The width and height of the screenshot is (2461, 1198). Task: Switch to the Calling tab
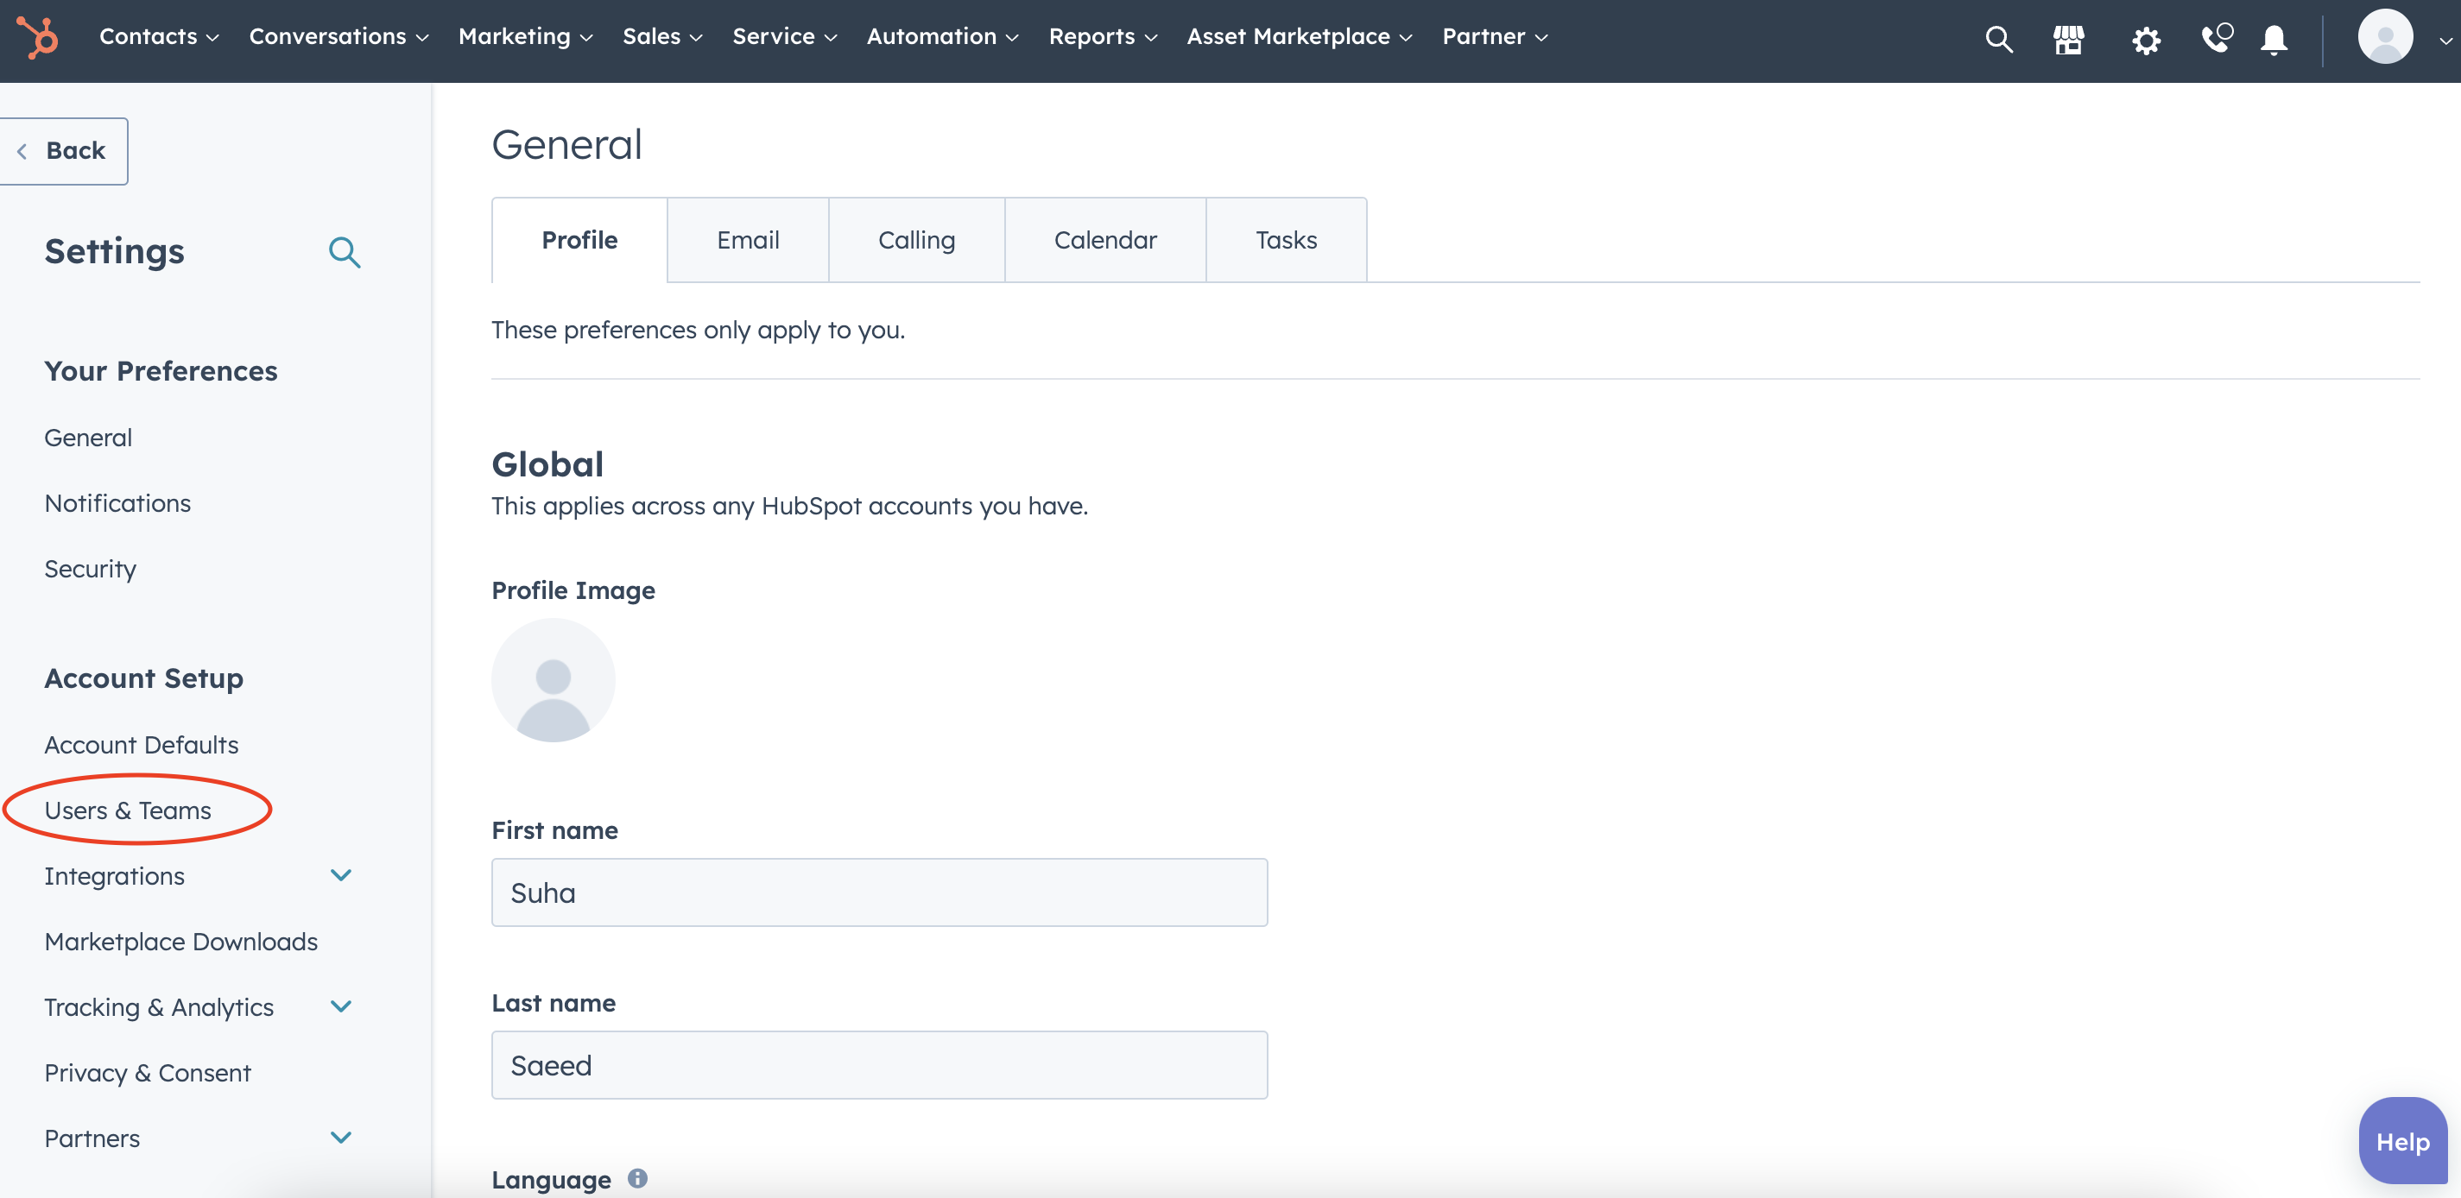916,238
